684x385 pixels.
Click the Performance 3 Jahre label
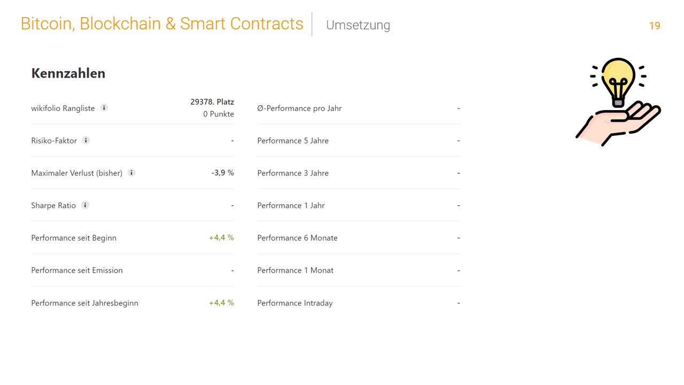pos(293,173)
